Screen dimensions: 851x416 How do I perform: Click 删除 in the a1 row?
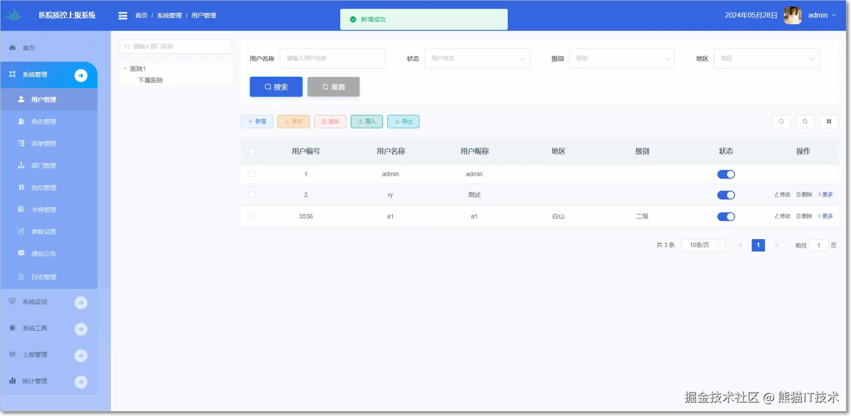[x=804, y=216]
